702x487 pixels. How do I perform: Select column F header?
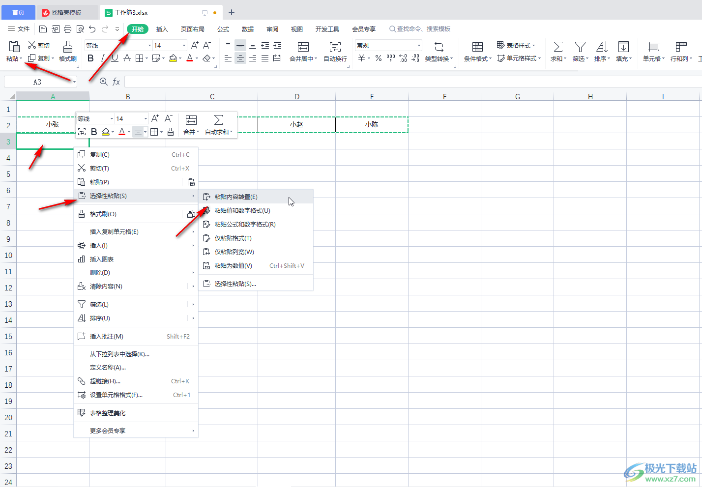[x=445, y=96]
